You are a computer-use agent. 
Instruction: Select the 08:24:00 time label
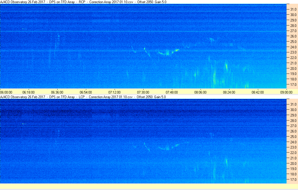[229, 92]
